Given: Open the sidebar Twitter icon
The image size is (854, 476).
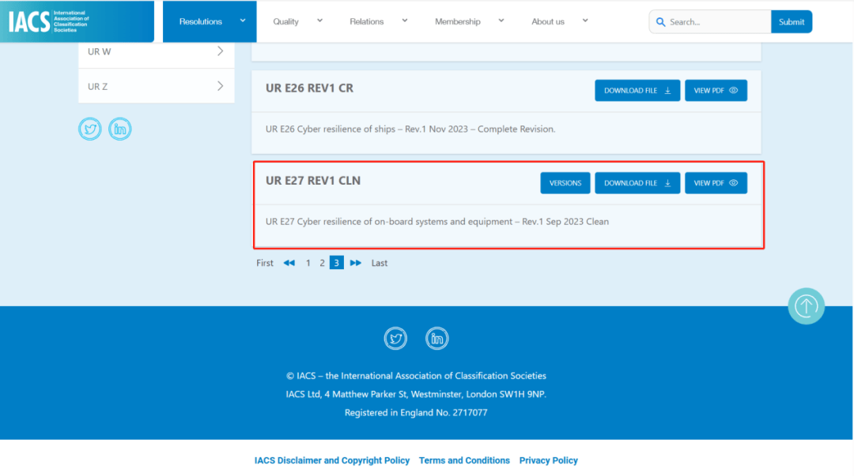Looking at the screenshot, I should coord(90,129).
